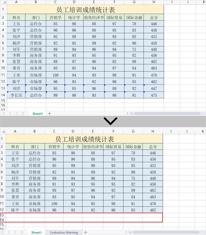
Task: Jump to last sheet in top spreadsheet
Action: coord(23,113)
